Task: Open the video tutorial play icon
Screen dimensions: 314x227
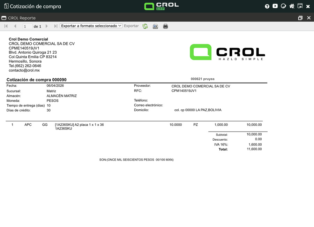Action: pos(275,6)
